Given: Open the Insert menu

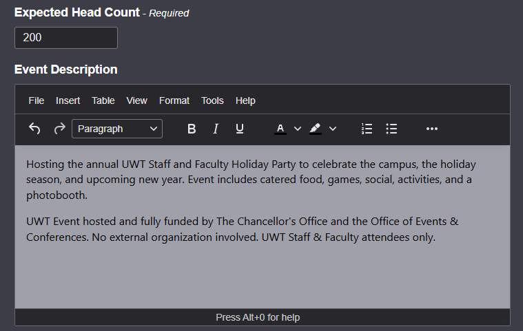Looking at the screenshot, I should [68, 100].
